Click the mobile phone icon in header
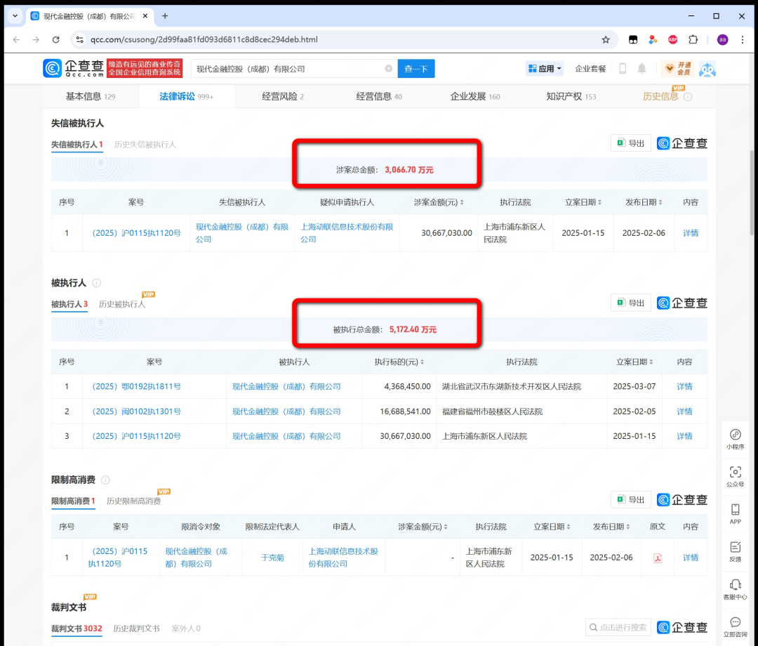This screenshot has height=646, width=758. (x=622, y=69)
